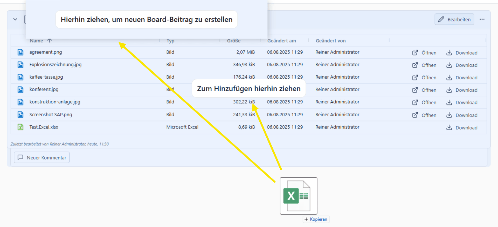This screenshot has height=227, width=498.
Task: Click the Typ column header
Action: pos(170,41)
